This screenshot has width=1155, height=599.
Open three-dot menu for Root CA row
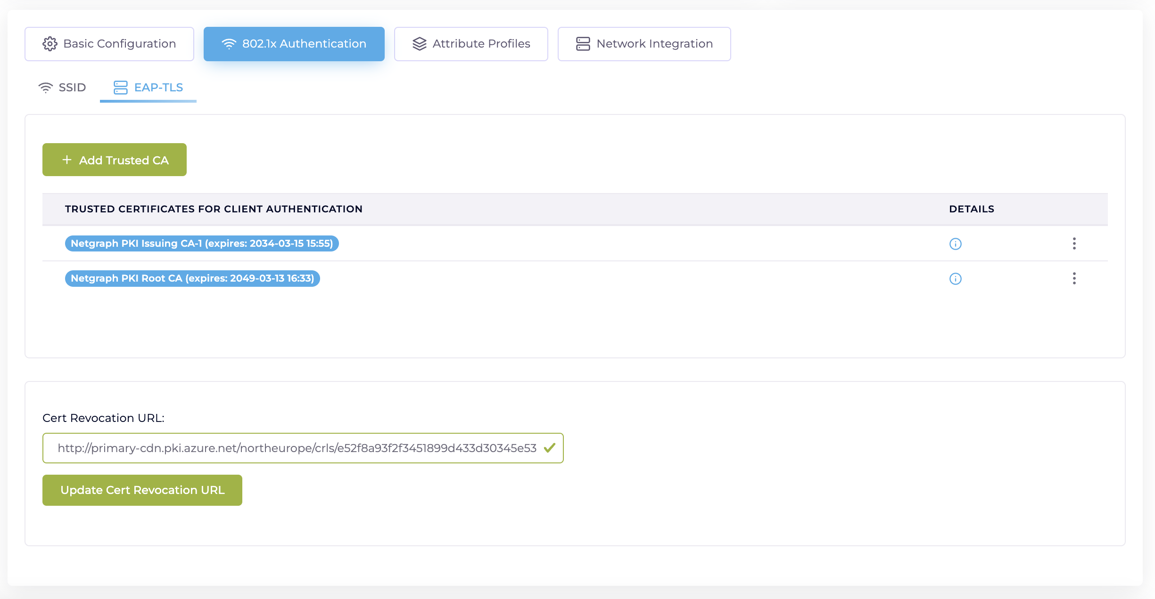1074,278
